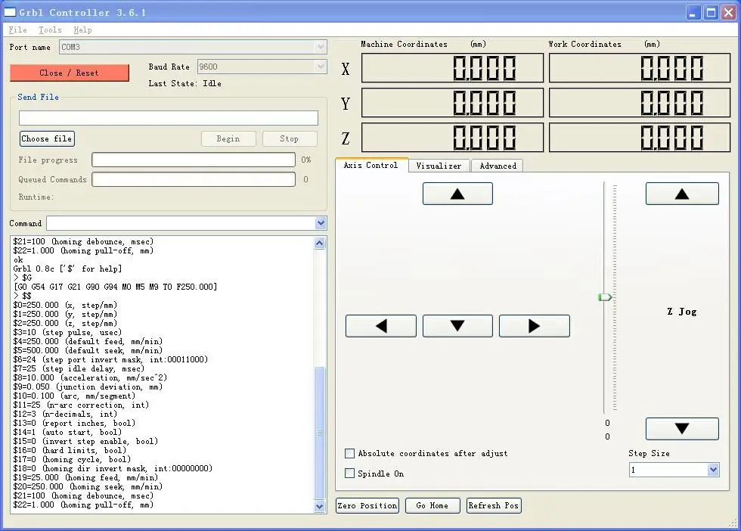
Task: Click the Refresh Pos button
Action: [x=494, y=505]
